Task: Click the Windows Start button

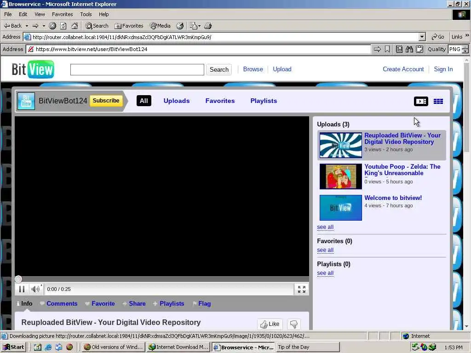Action: pyautogui.click(x=13, y=347)
